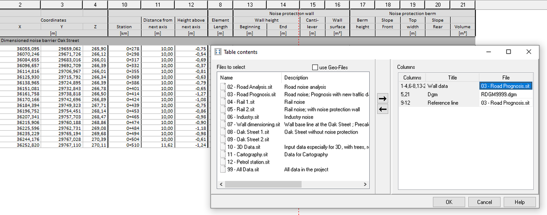Click the 'All data in the project' description
This screenshot has width=547, height=215.
(306, 169)
